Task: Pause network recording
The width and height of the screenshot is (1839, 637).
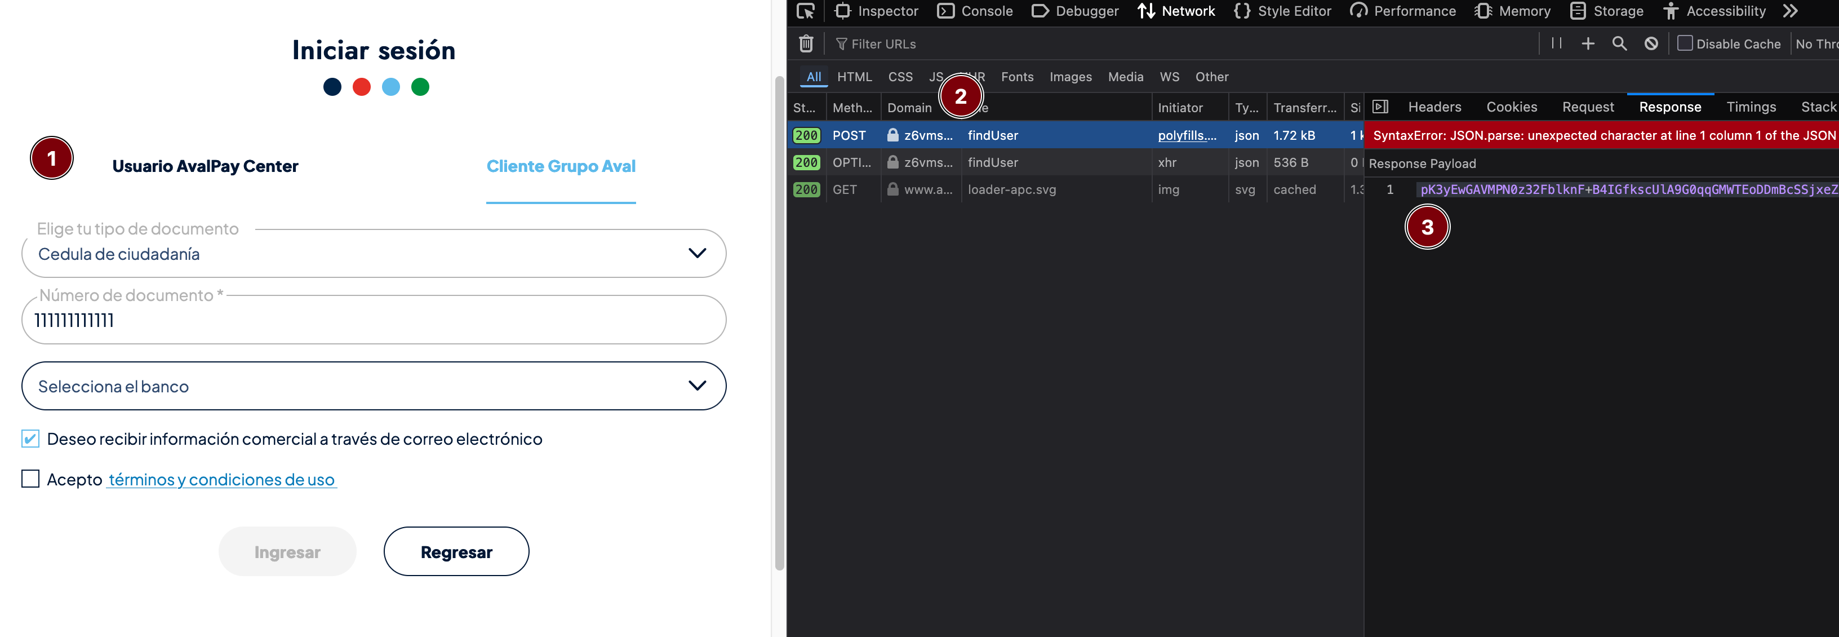Action: click(1556, 43)
